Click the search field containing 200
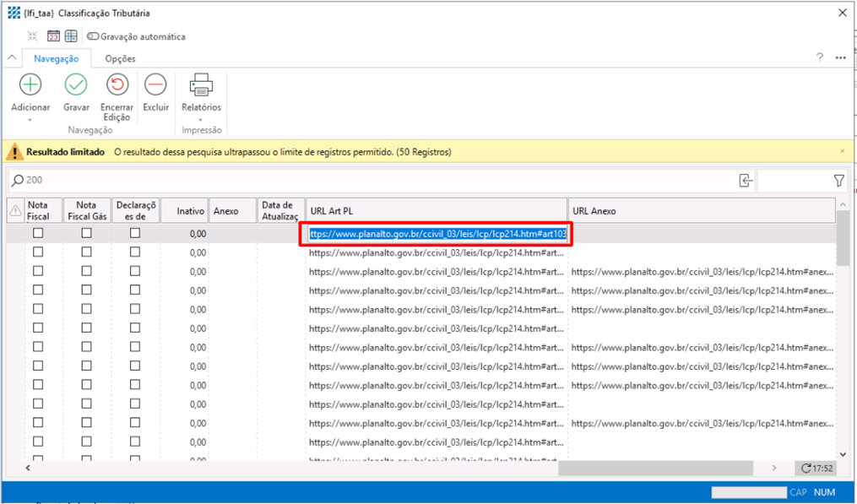Image resolution: width=857 pixels, height=504 pixels. (372, 180)
